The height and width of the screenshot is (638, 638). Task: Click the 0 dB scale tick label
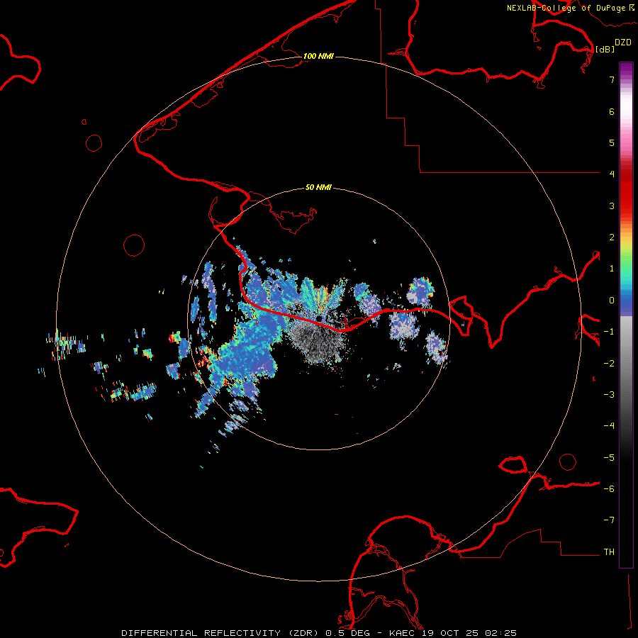[612, 301]
